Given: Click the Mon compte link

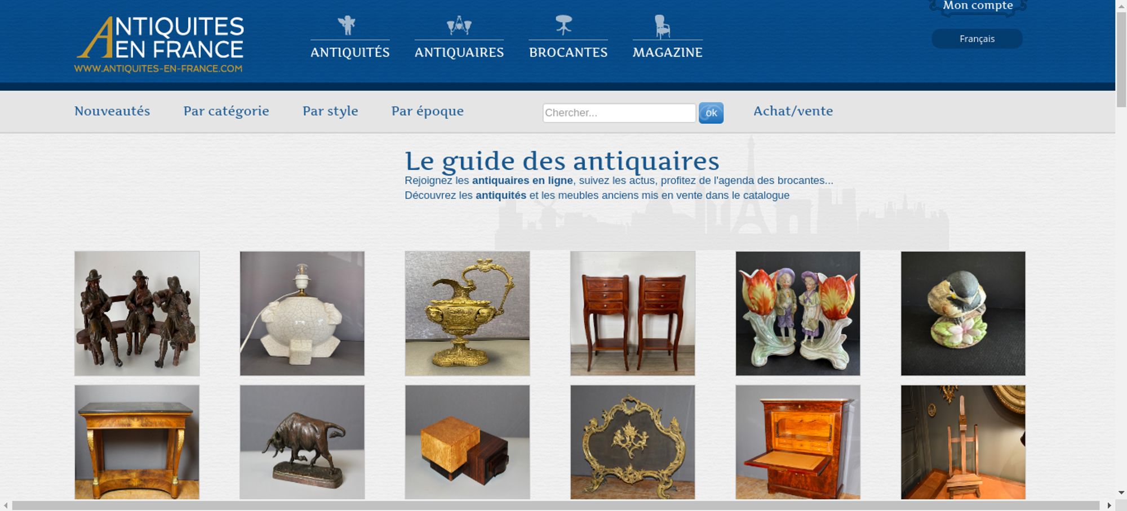Looking at the screenshot, I should (x=978, y=6).
